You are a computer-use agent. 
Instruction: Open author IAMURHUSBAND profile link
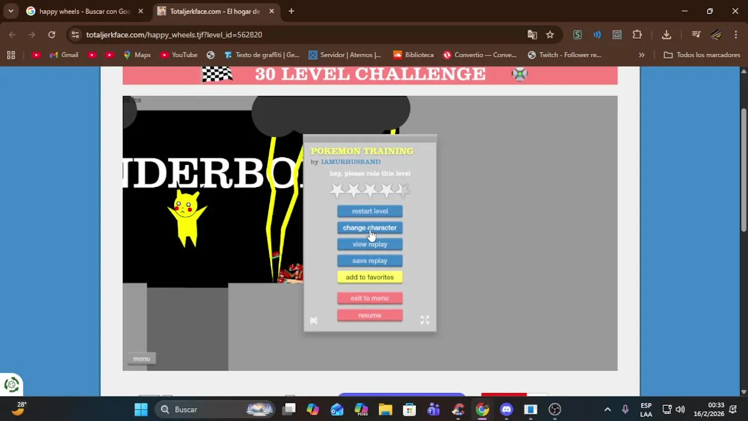(351, 161)
